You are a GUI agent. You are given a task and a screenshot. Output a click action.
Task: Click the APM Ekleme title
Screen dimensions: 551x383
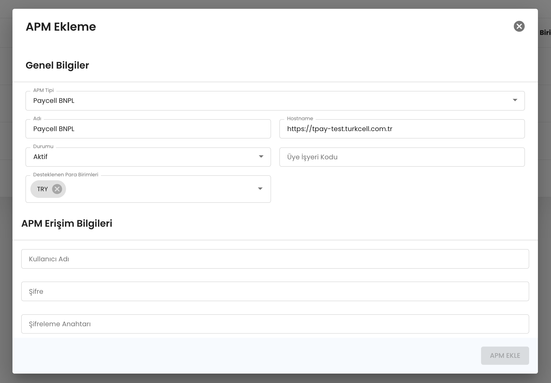(x=61, y=27)
